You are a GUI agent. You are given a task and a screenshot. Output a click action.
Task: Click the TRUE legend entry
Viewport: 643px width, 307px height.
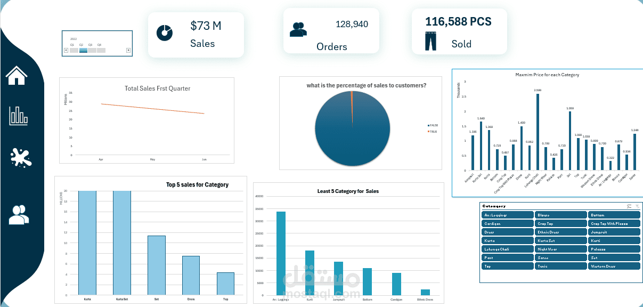click(x=432, y=131)
